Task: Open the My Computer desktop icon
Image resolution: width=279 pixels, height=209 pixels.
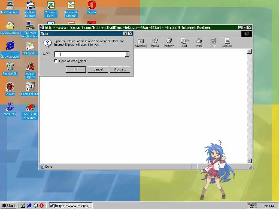Action: point(10,7)
